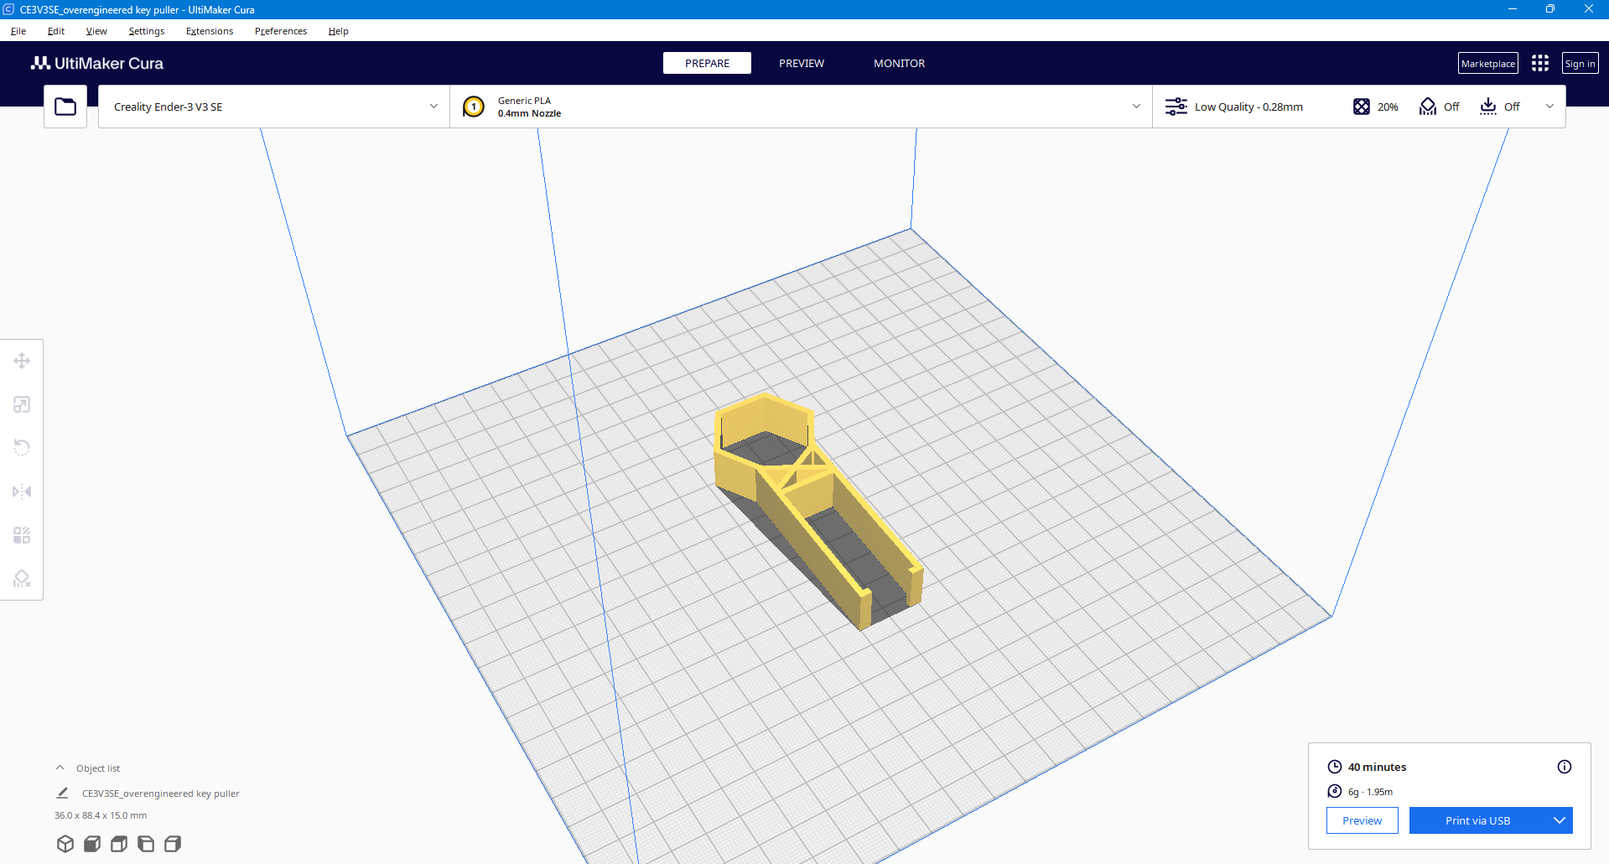Click the extruder 1 material icon
This screenshot has height=864, width=1609.
pyautogui.click(x=474, y=107)
